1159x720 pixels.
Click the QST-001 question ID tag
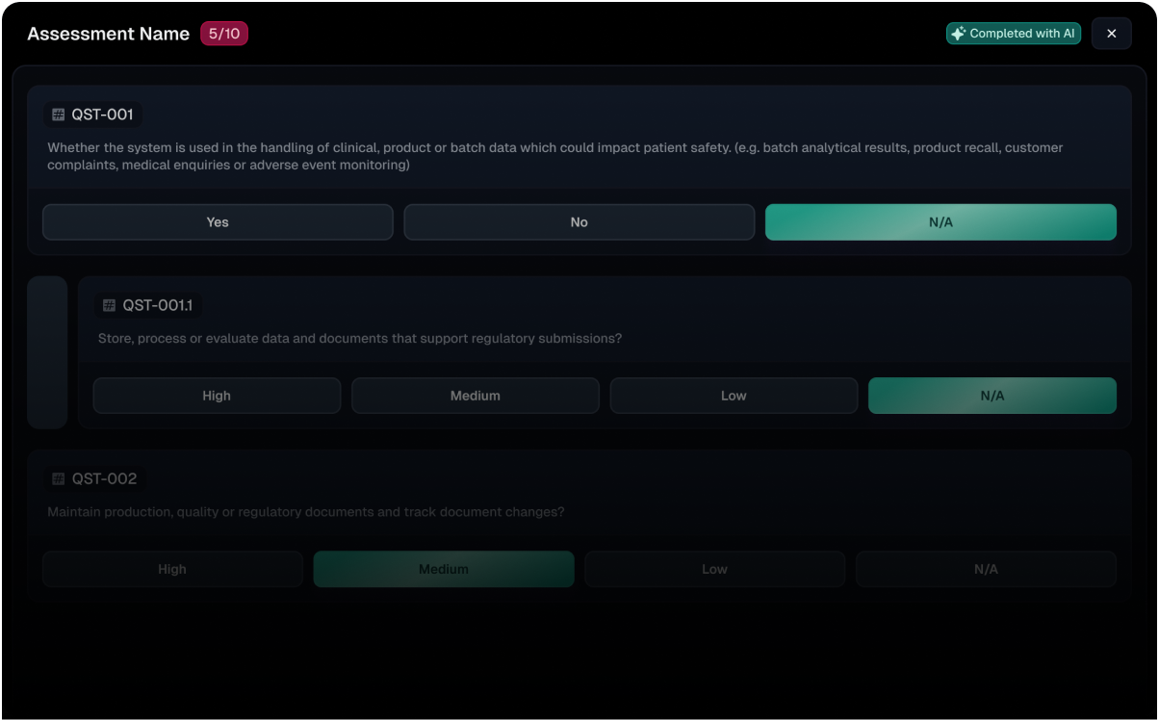pos(93,115)
